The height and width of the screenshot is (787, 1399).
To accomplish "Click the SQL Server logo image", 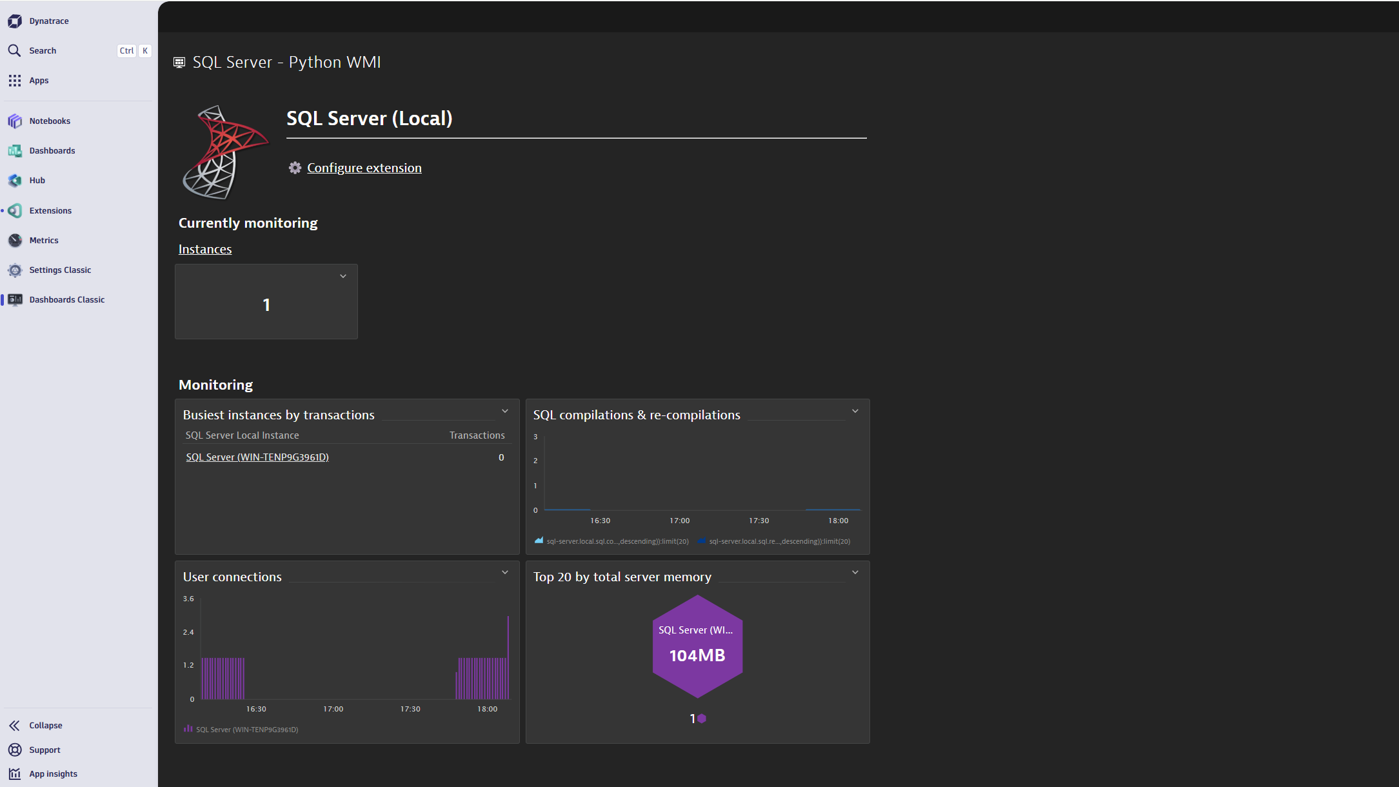I will 225,153.
